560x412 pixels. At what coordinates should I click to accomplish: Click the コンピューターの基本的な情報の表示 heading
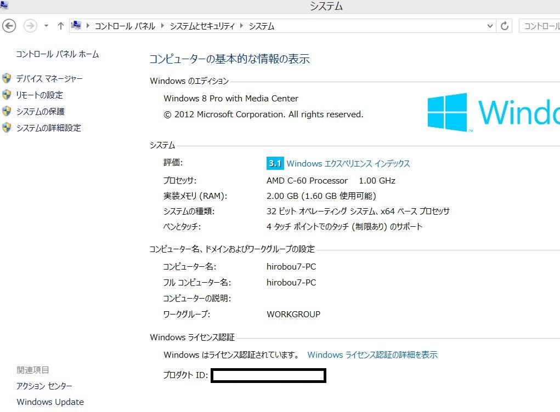229,59
